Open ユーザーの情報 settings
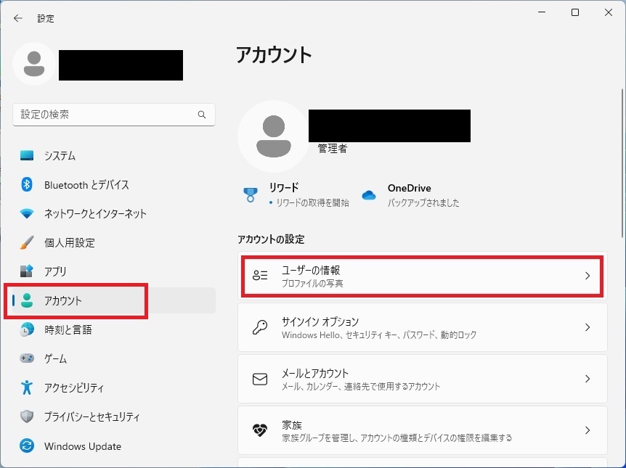This screenshot has height=468, width=626. 423,275
